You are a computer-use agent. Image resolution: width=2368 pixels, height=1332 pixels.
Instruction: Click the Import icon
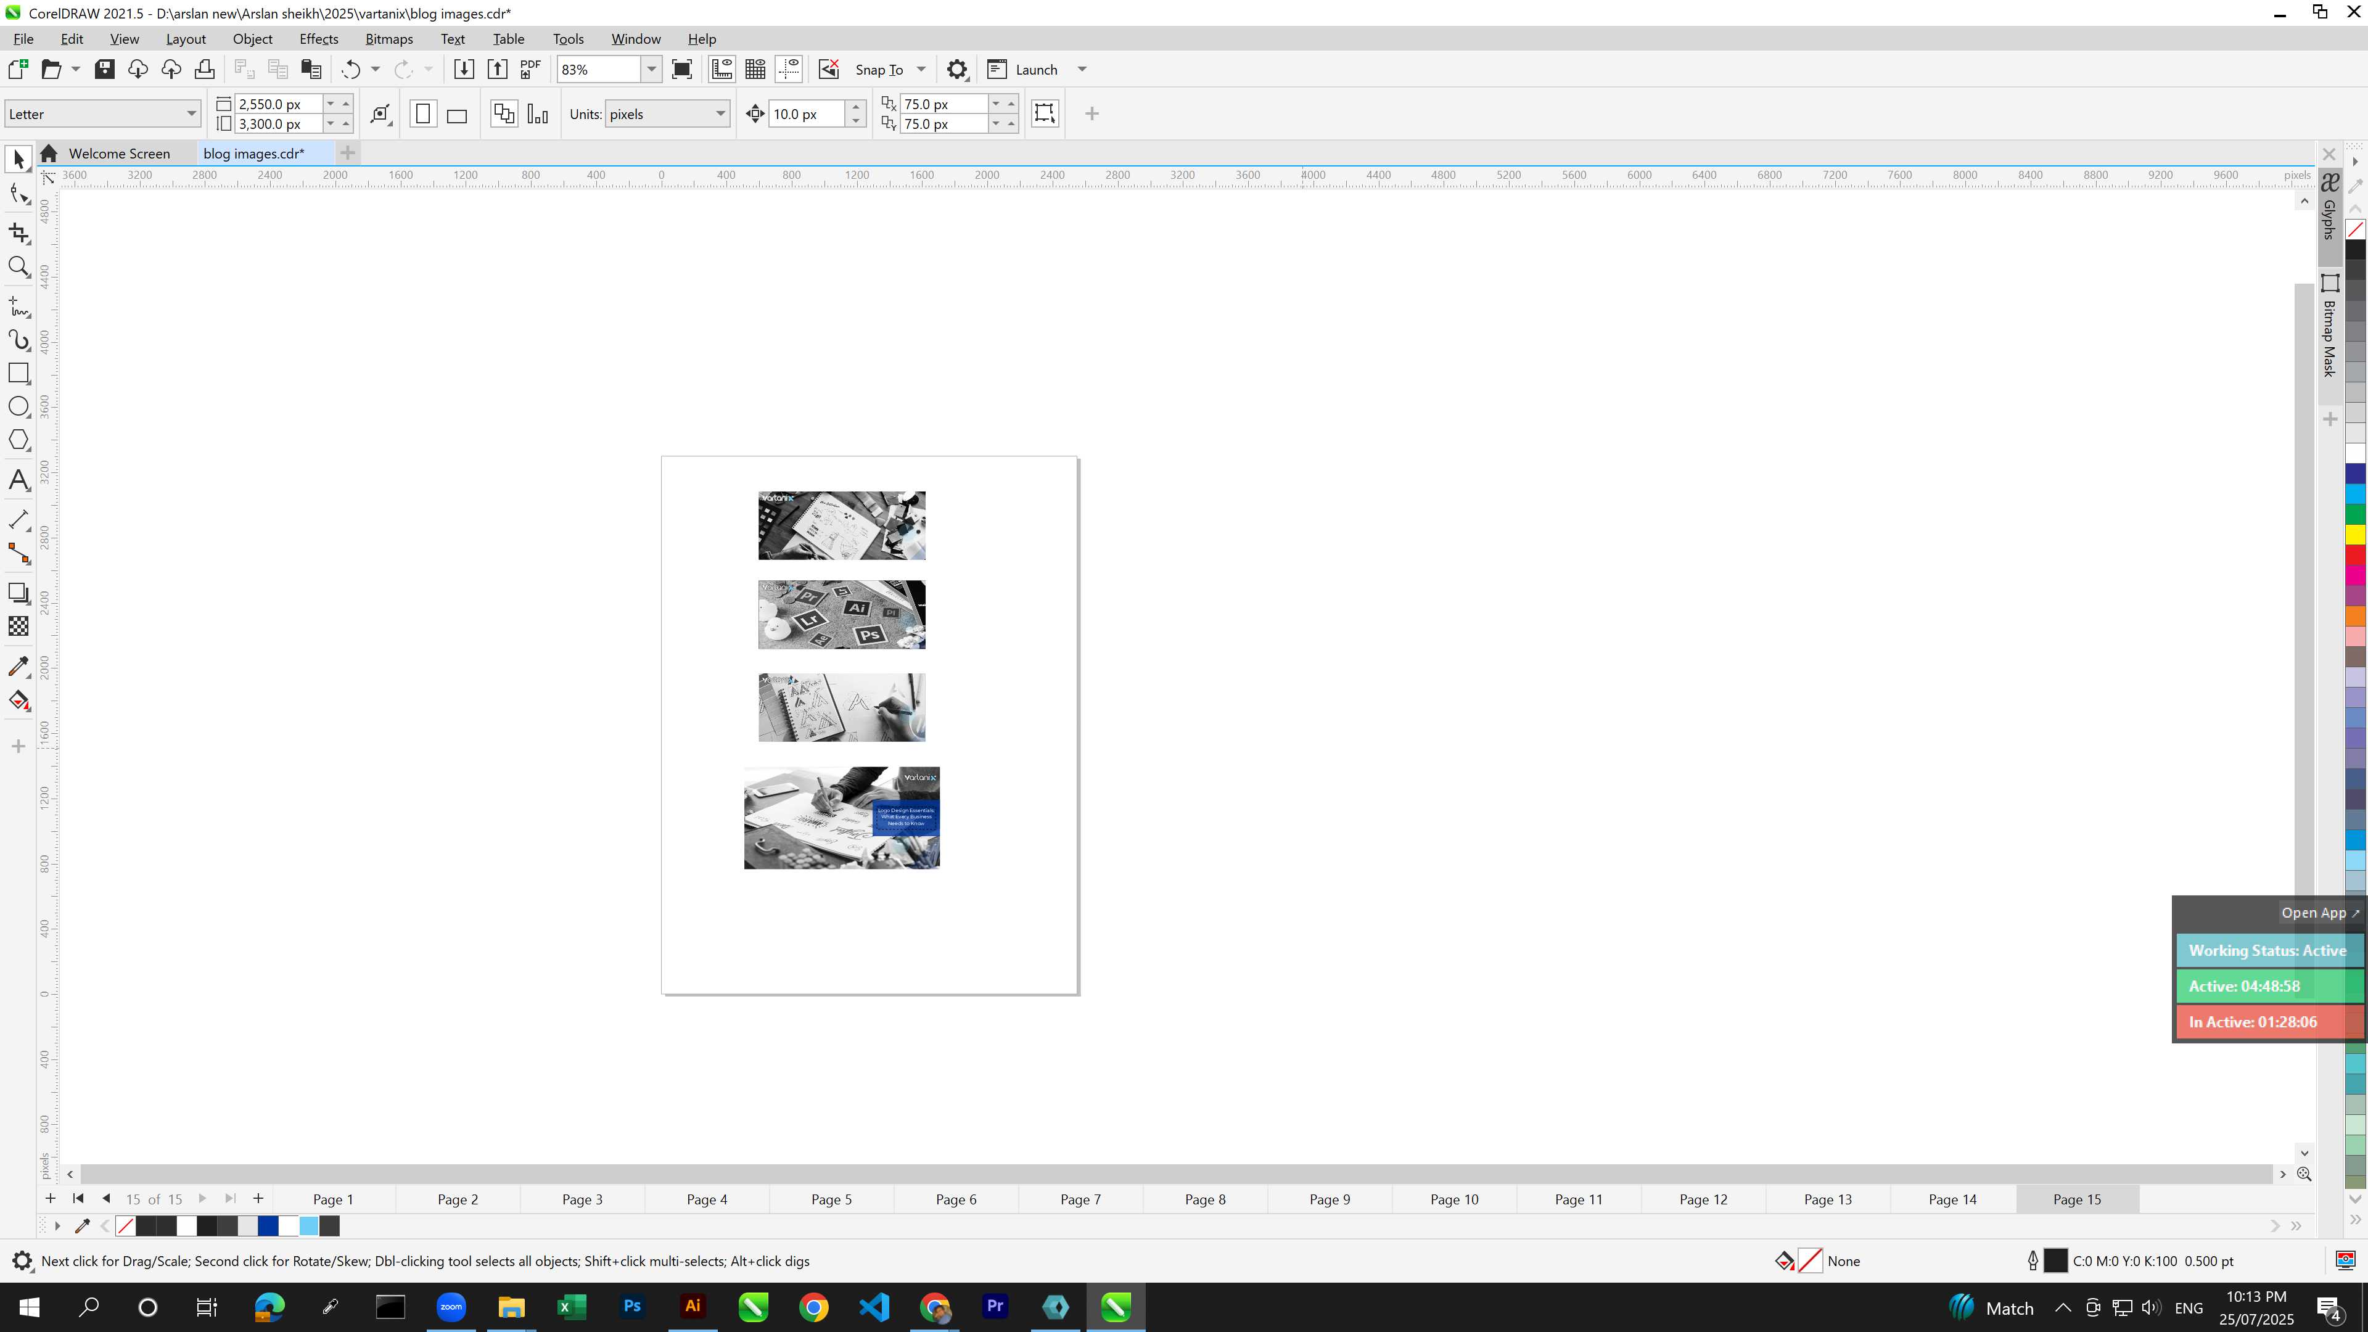tap(464, 69)
